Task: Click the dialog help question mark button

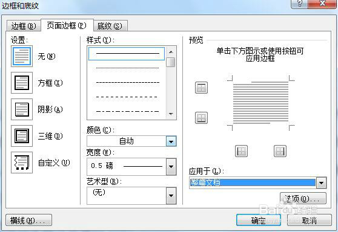Action: pos(299,4)
